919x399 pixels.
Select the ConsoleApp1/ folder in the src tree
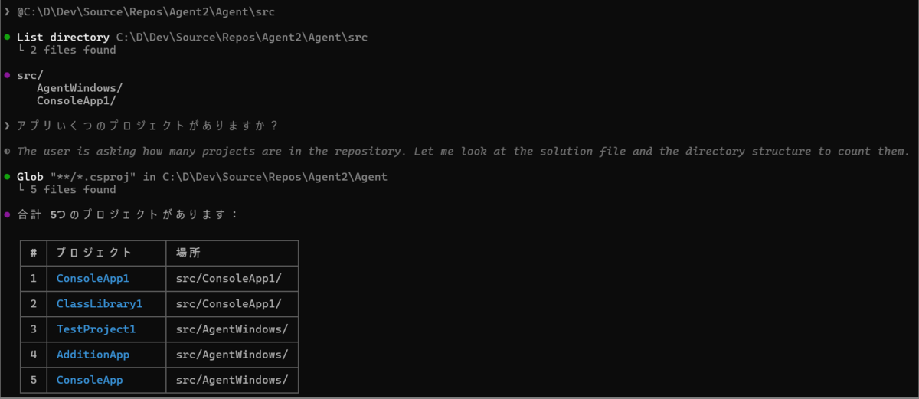point(77,100)
